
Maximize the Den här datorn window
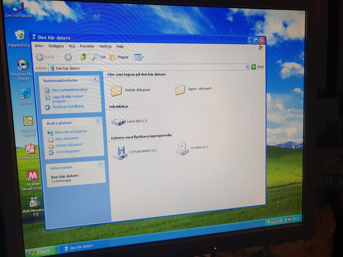click(256, 40)
